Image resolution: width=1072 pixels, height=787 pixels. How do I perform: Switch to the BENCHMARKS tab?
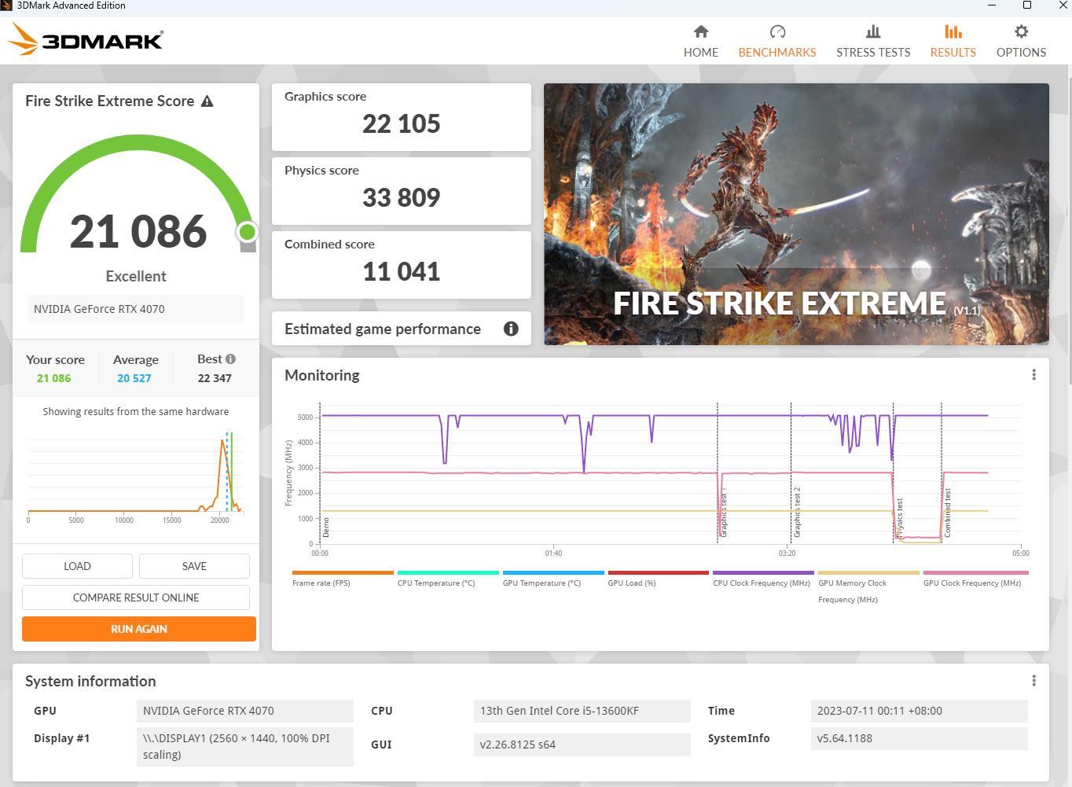click(x=776, y=42)
